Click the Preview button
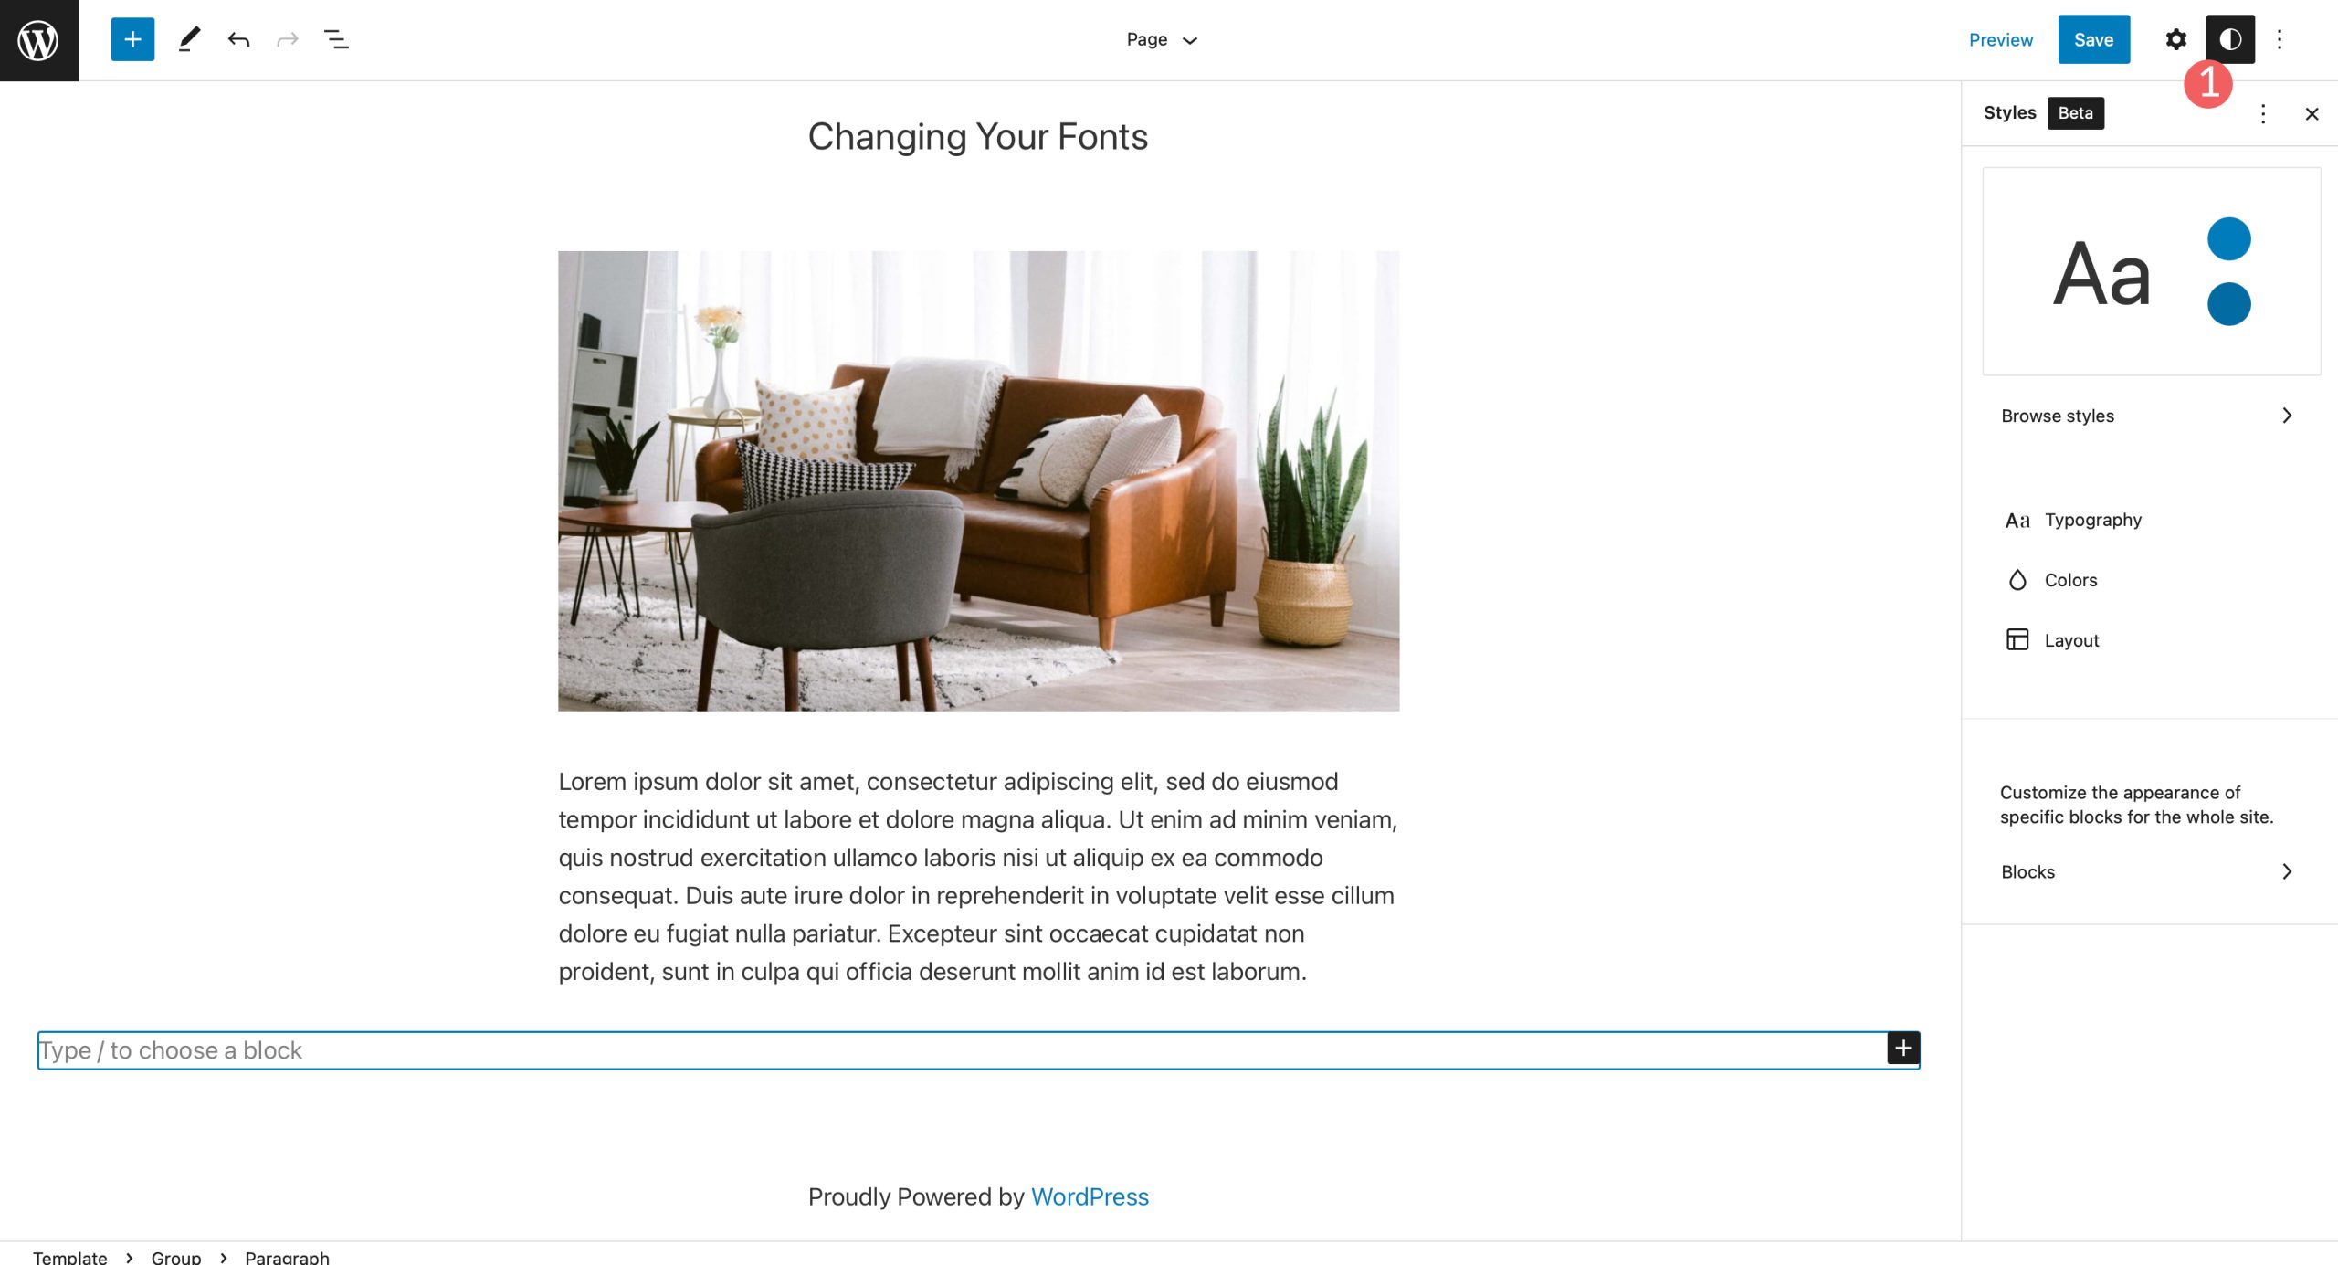This screenshot has width=2338, height=1265. tap(2002, 39)
